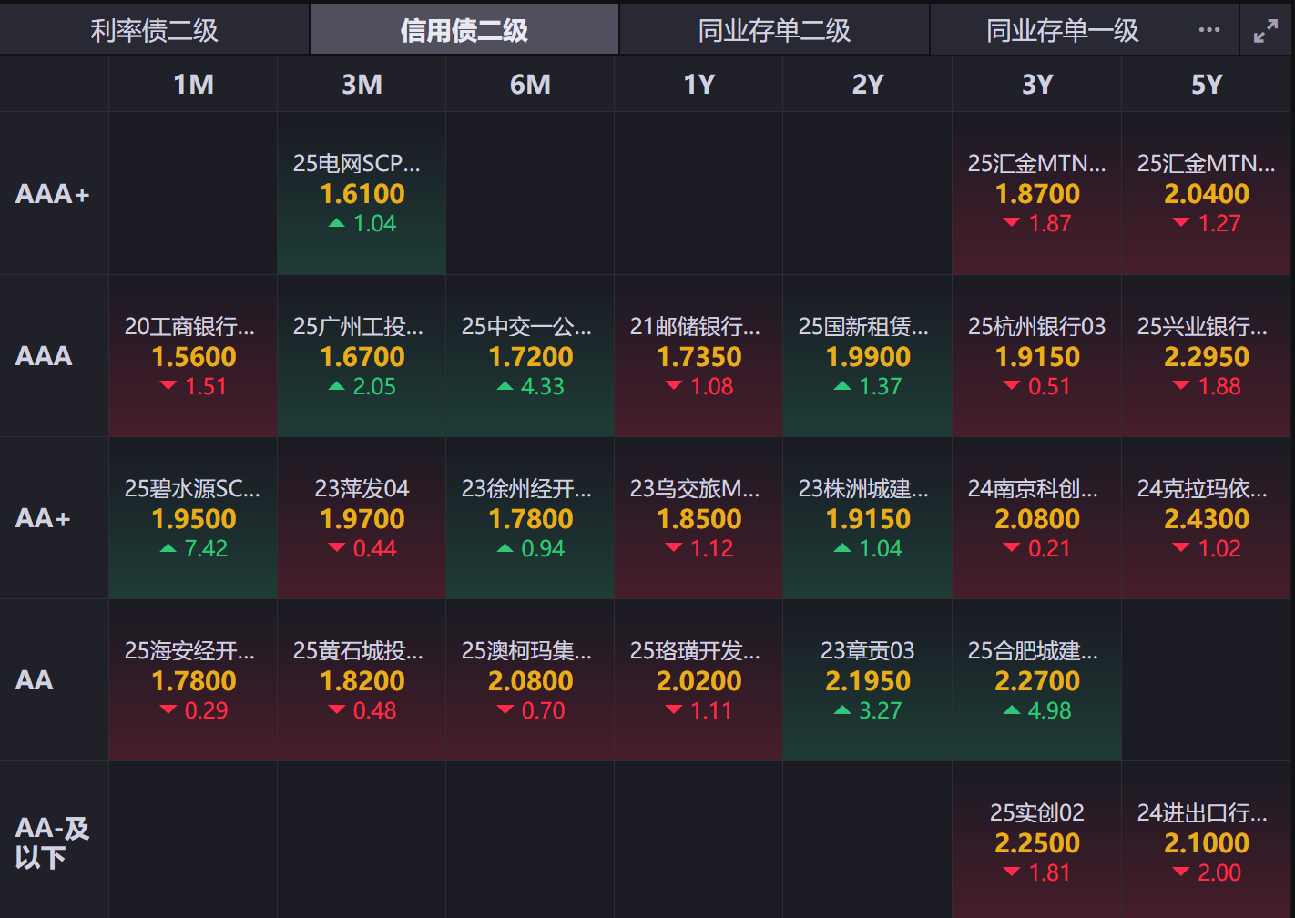The image size is (1295, 918).
Task: Click the 6M column header
Action: click(530, 85)
